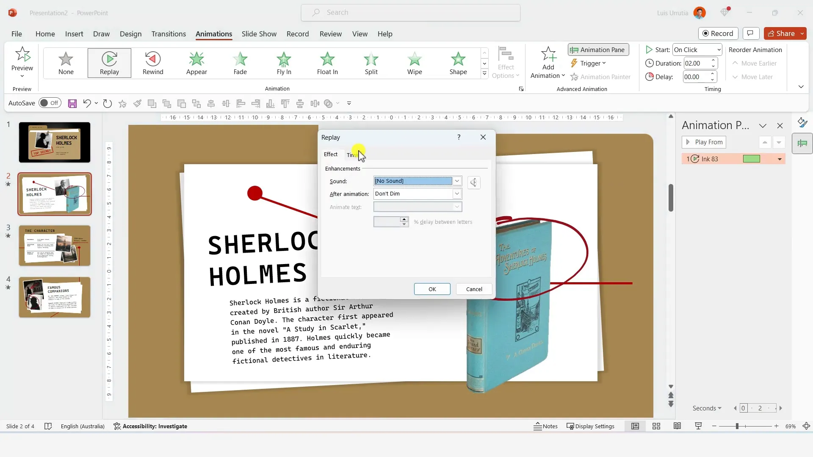Open the Home tab
Viewport: 813px width, 457px height.
(x=45, y=34)
